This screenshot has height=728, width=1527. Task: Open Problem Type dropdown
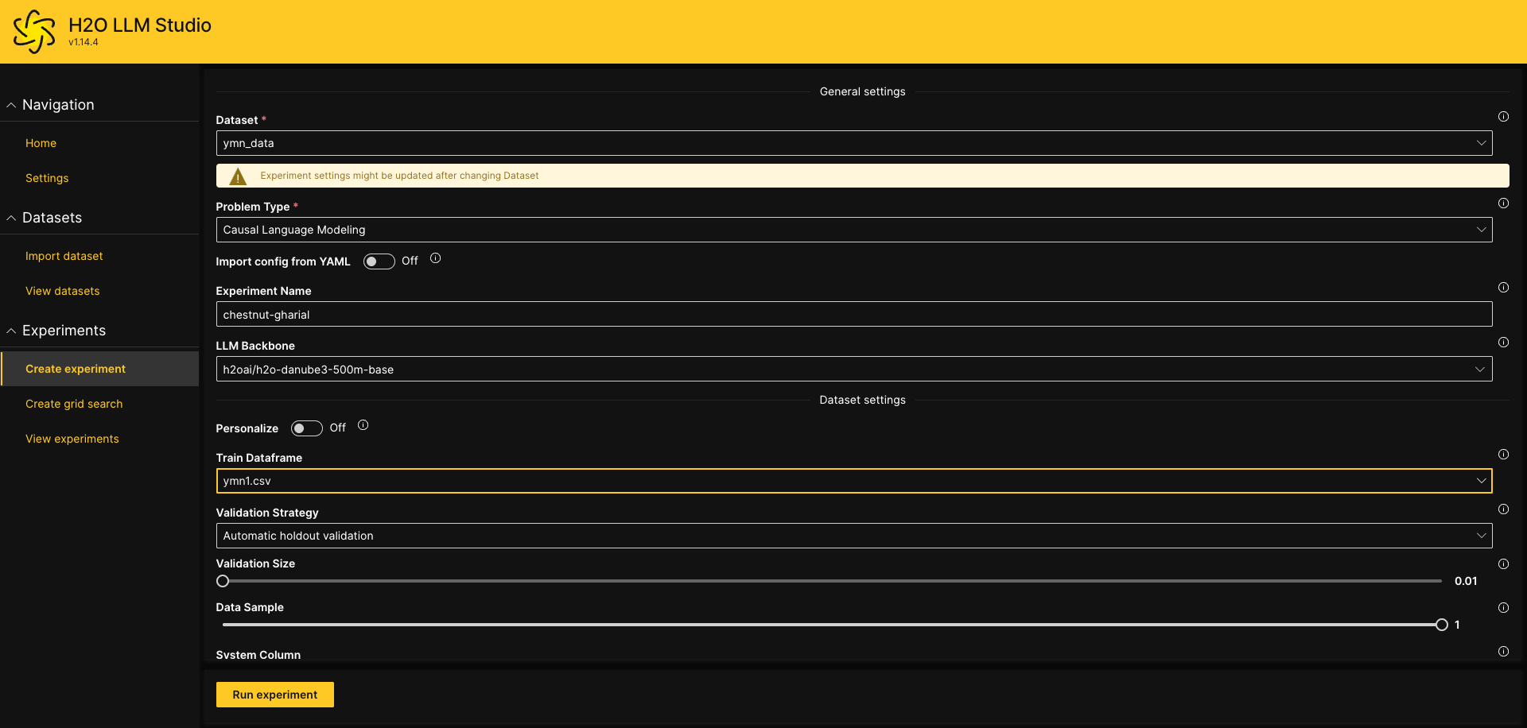pyautogui.click(x=854, y=230)
